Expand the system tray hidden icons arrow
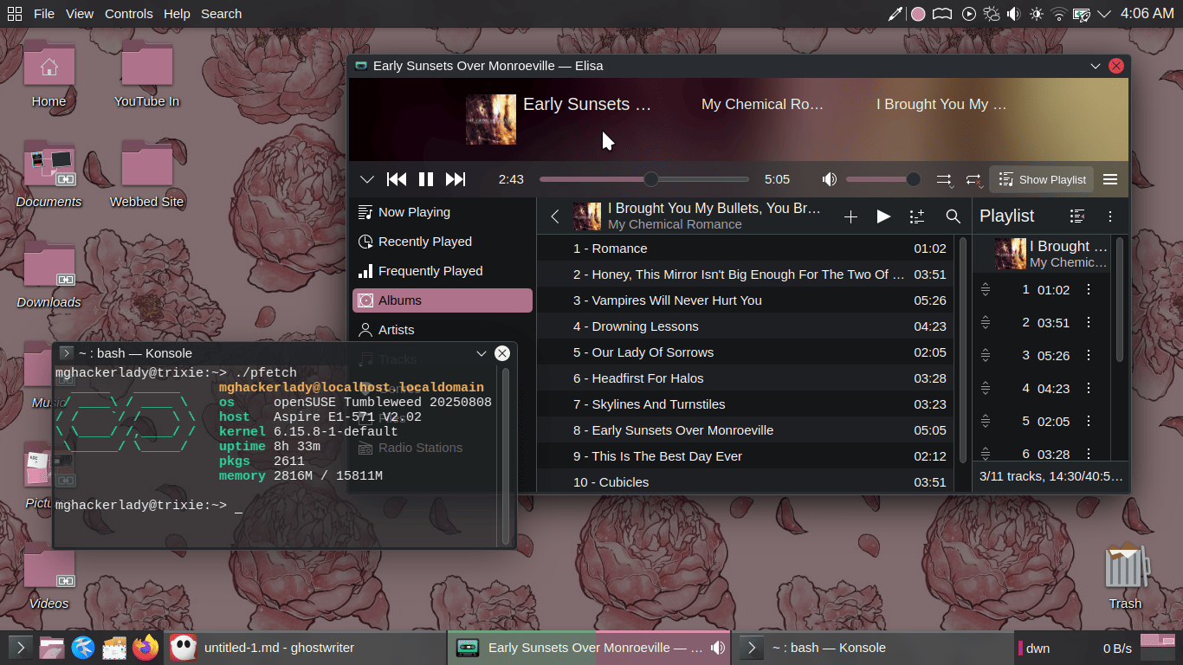Image resolution: width=1183 pixels, height=665 pixels. [1104, 14]
